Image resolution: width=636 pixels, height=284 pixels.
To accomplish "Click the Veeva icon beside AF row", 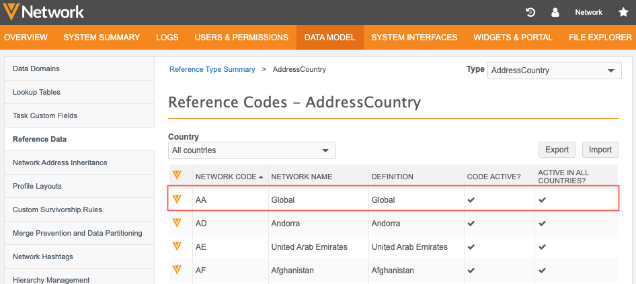I will [x=177, y=270].
